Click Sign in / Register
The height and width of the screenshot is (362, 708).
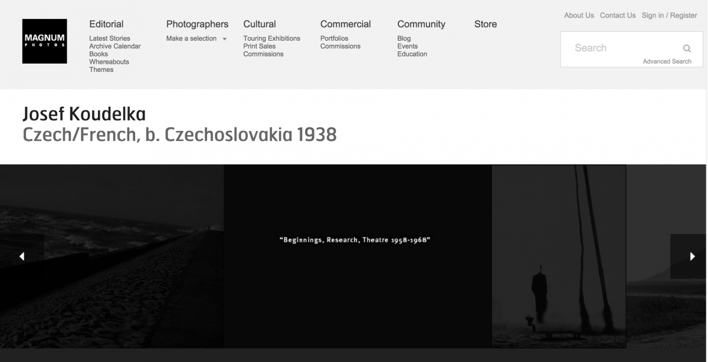[x=670, y=15]
